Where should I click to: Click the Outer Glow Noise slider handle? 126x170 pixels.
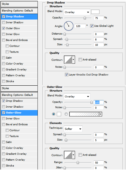tap(65, 108)
